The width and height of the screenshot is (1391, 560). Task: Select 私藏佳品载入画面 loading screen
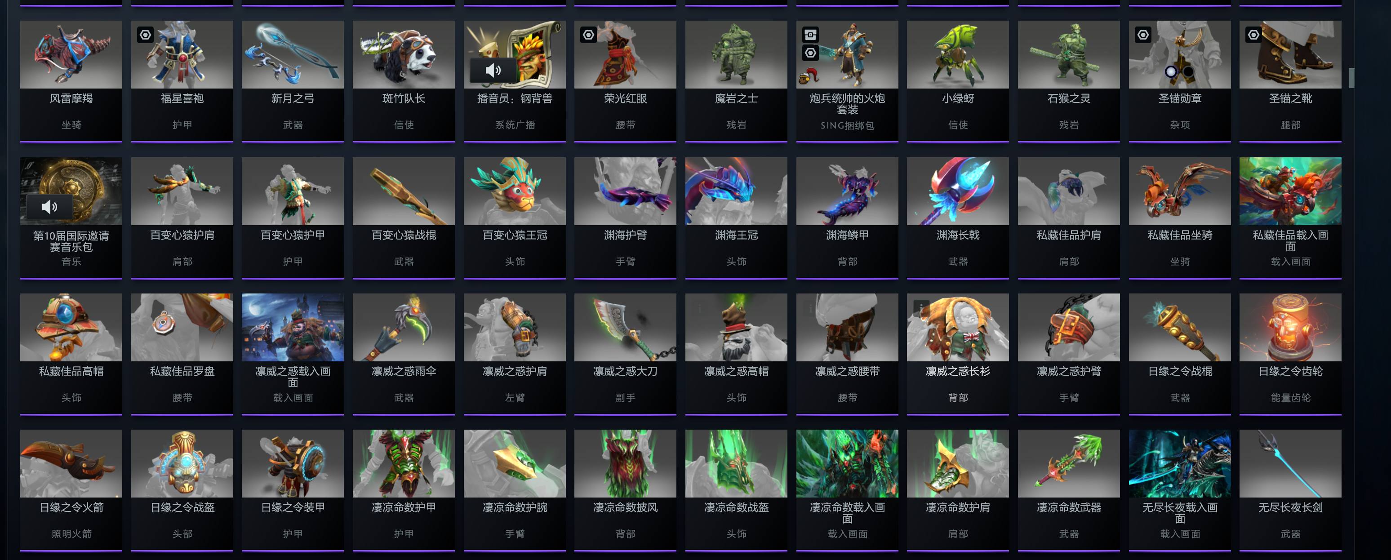click(1290, 218)
